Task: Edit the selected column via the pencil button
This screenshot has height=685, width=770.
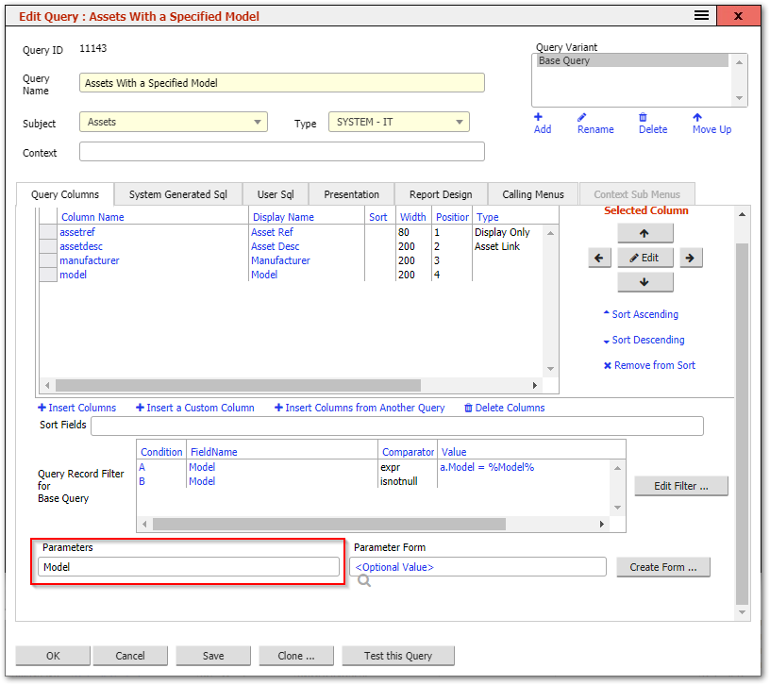Action: point(645,258)
